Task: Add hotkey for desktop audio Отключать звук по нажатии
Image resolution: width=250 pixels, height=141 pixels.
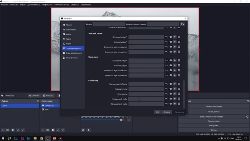Action: [175, 47]
